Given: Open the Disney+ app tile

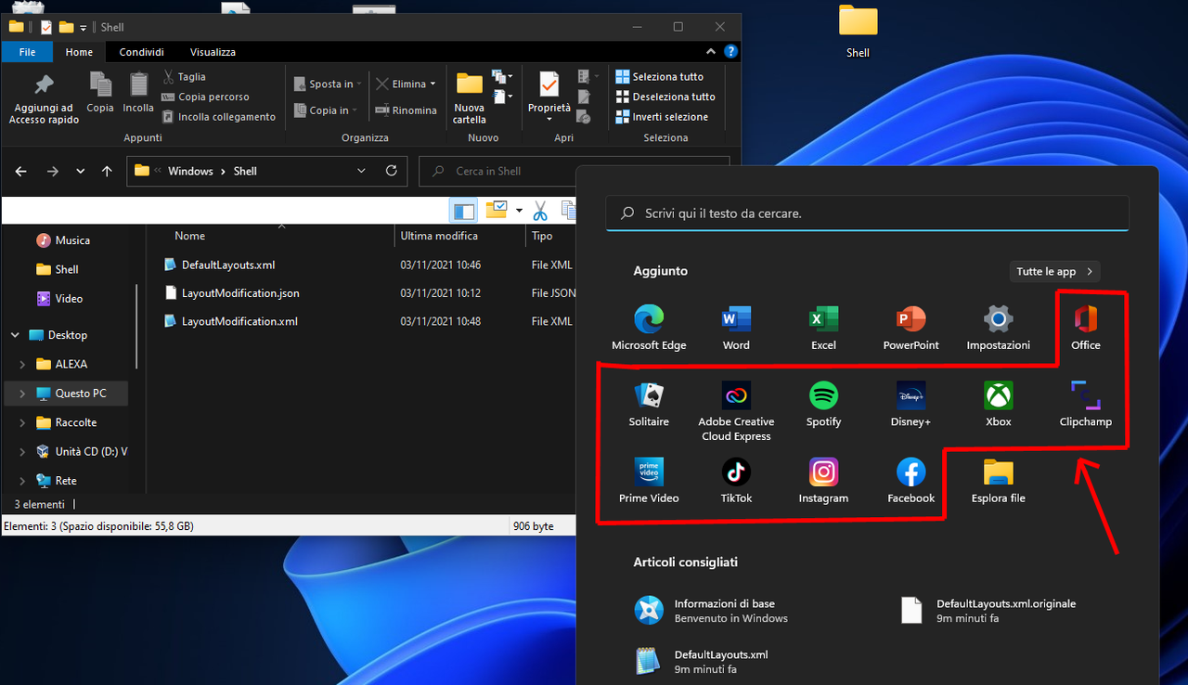Looking at the screenshot, I should 910,405.
